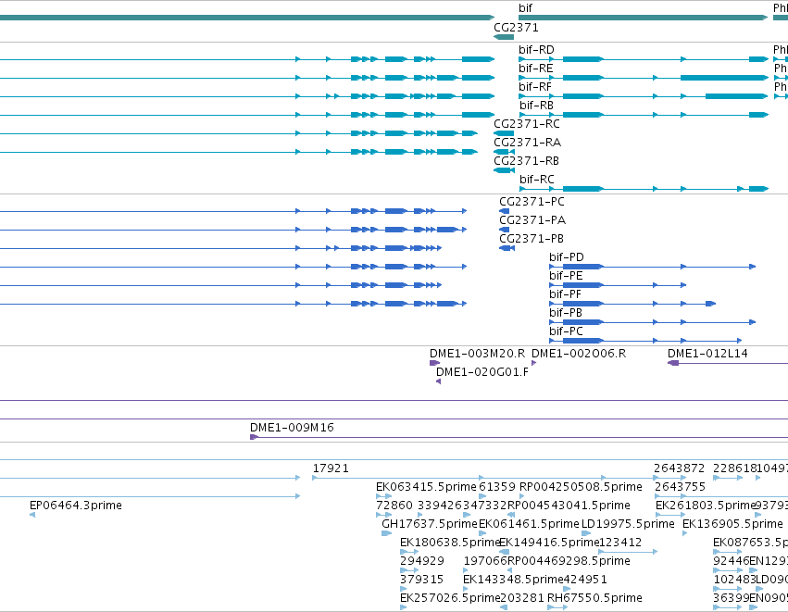The height and width of the screenshot is (612, 788).
Task: Select the bif-RC transcript label
Action: point(537,180)
